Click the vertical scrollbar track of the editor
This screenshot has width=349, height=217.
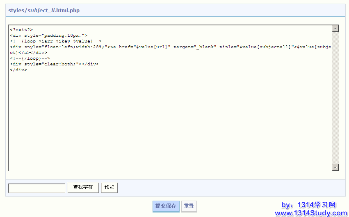pos(335,98)
